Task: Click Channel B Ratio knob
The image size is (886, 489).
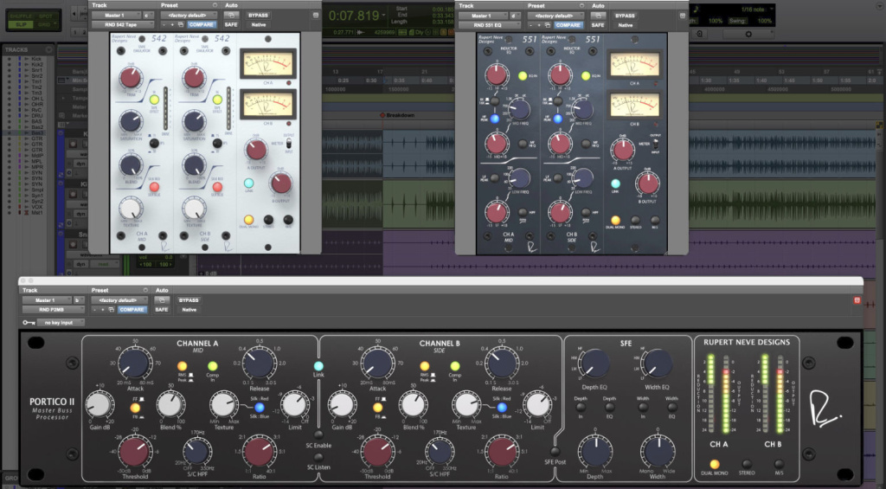Action: [502, 451]
